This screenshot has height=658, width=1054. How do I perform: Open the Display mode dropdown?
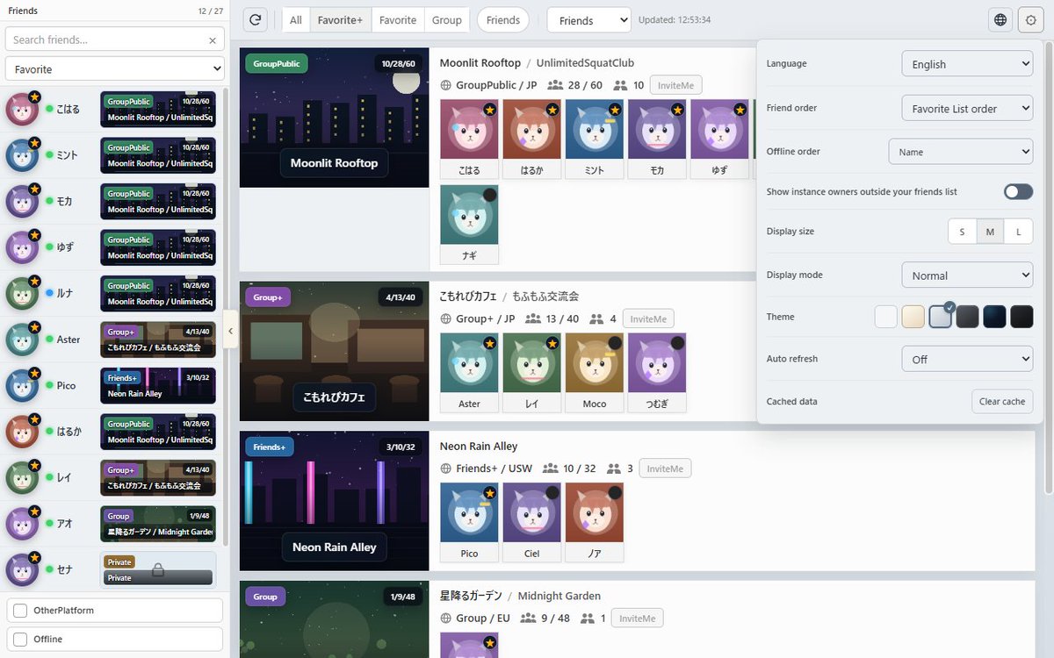(x=967, y=275)
